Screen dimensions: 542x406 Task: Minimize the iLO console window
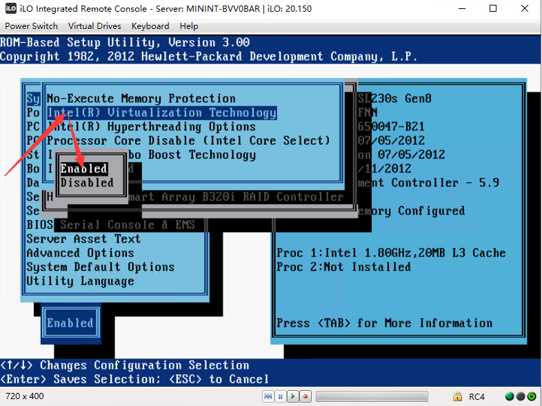[462, 9]
